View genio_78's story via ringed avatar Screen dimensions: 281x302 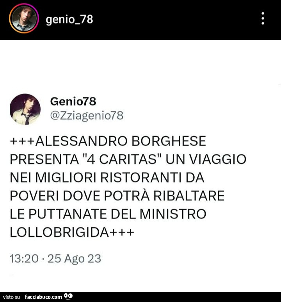click(x=24, y=18)
